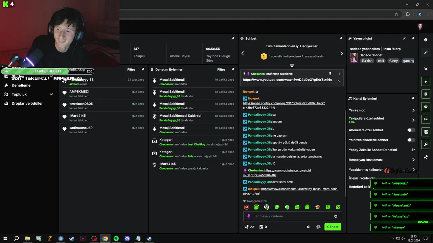Open Droplar ve ödüller in sidebar
This screenshot has height=243, width=433.
click(27, 103)
